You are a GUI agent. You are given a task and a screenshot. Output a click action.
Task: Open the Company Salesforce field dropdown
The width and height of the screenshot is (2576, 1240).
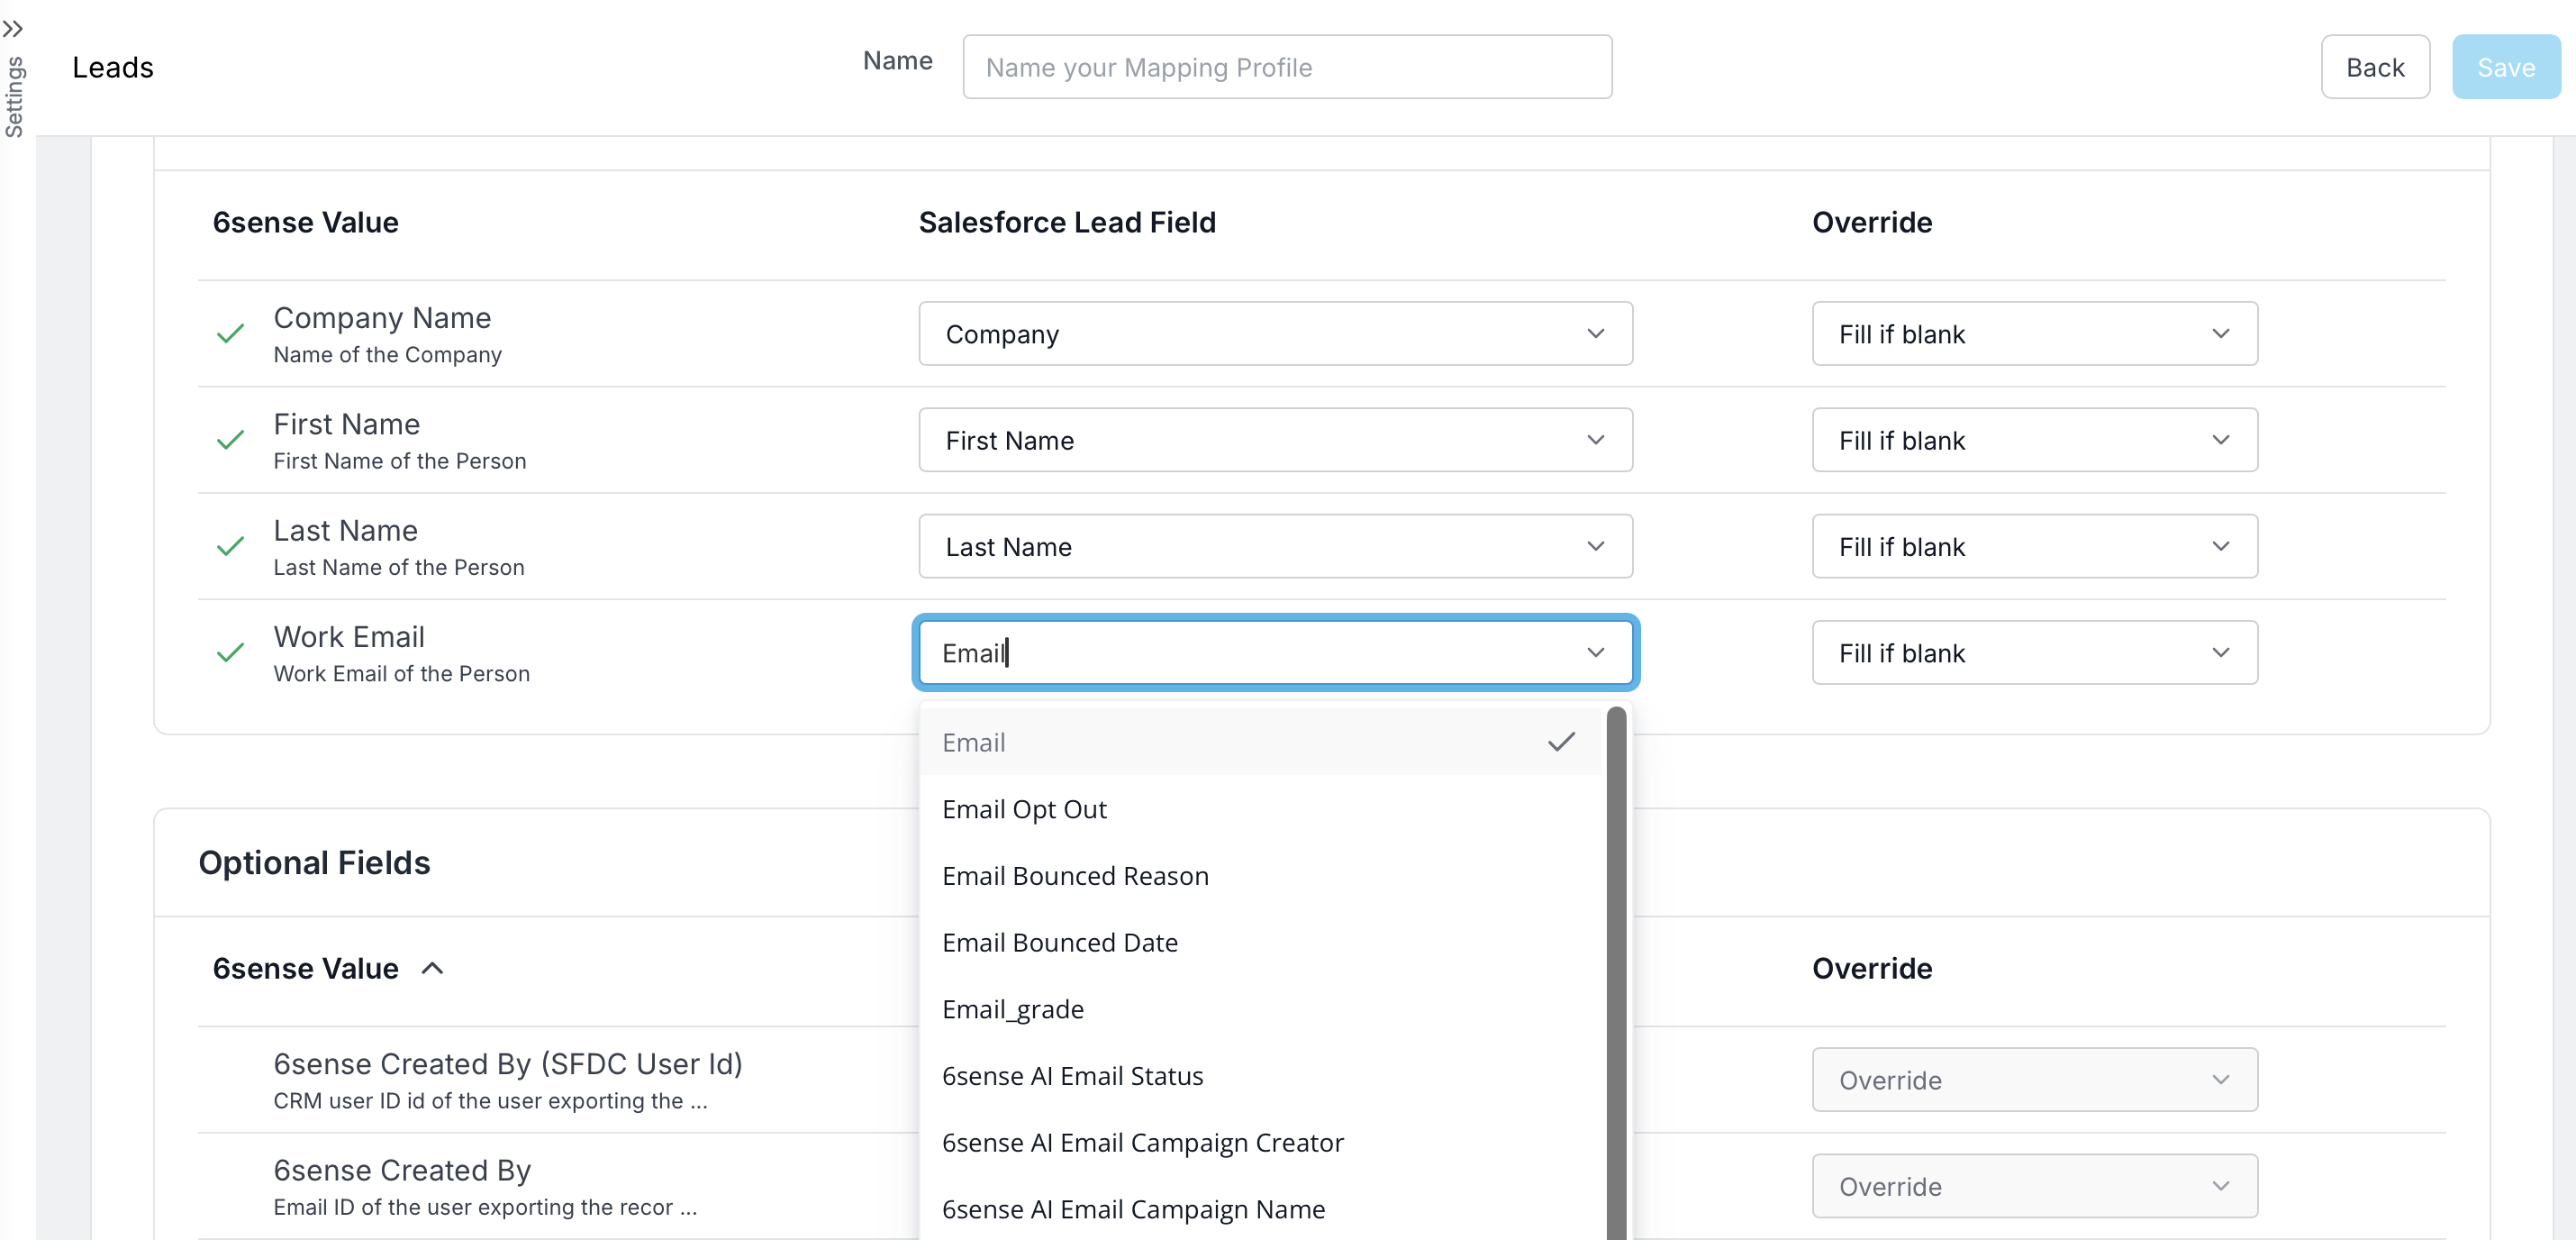[x=1275, y=333]
